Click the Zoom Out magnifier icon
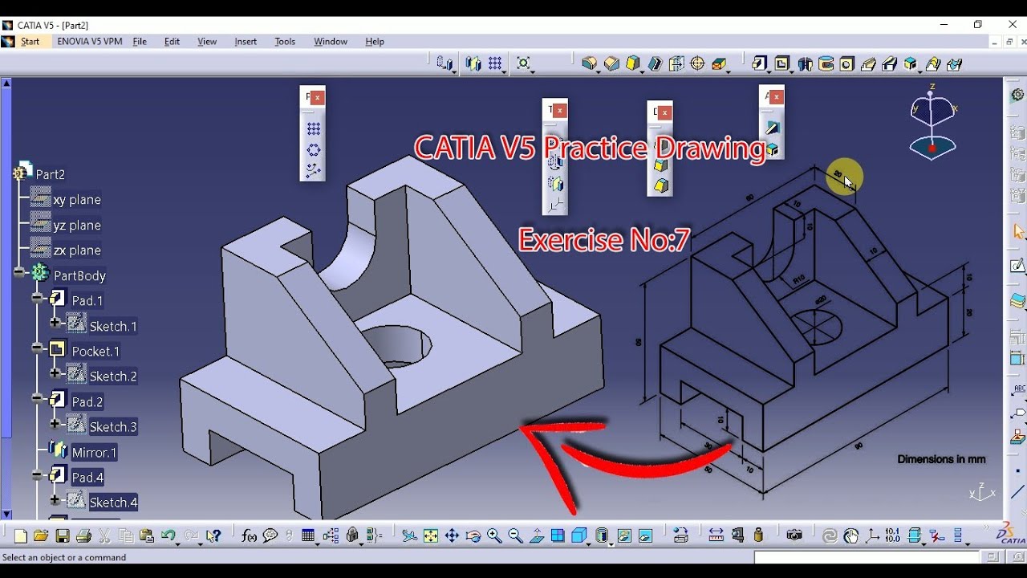 [x=515, y=535]
